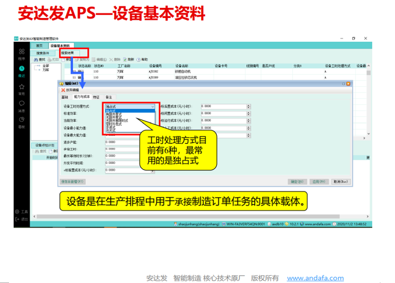Open the 设备维修计划 lower panel tab
Image resolution: width=395 pixels, height=283 pixels.
(44, 145)
